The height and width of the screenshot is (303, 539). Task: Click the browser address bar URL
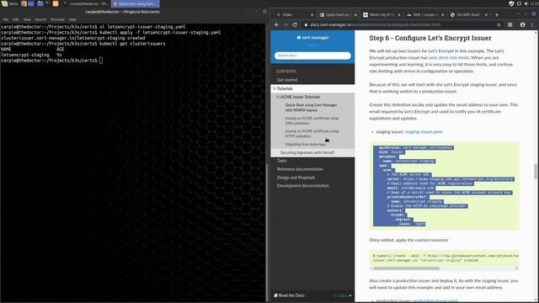point(375,24)
